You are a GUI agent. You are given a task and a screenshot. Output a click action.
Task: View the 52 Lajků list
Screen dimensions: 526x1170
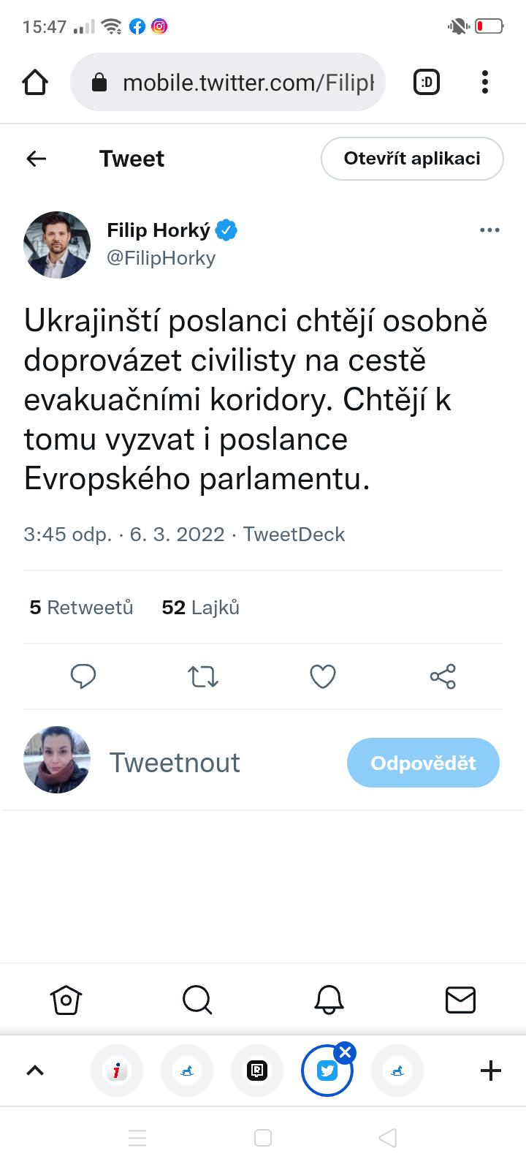[200, 608]
